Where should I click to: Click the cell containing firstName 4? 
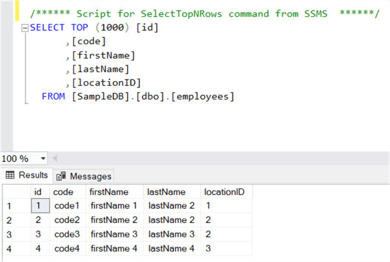point(114,248)
